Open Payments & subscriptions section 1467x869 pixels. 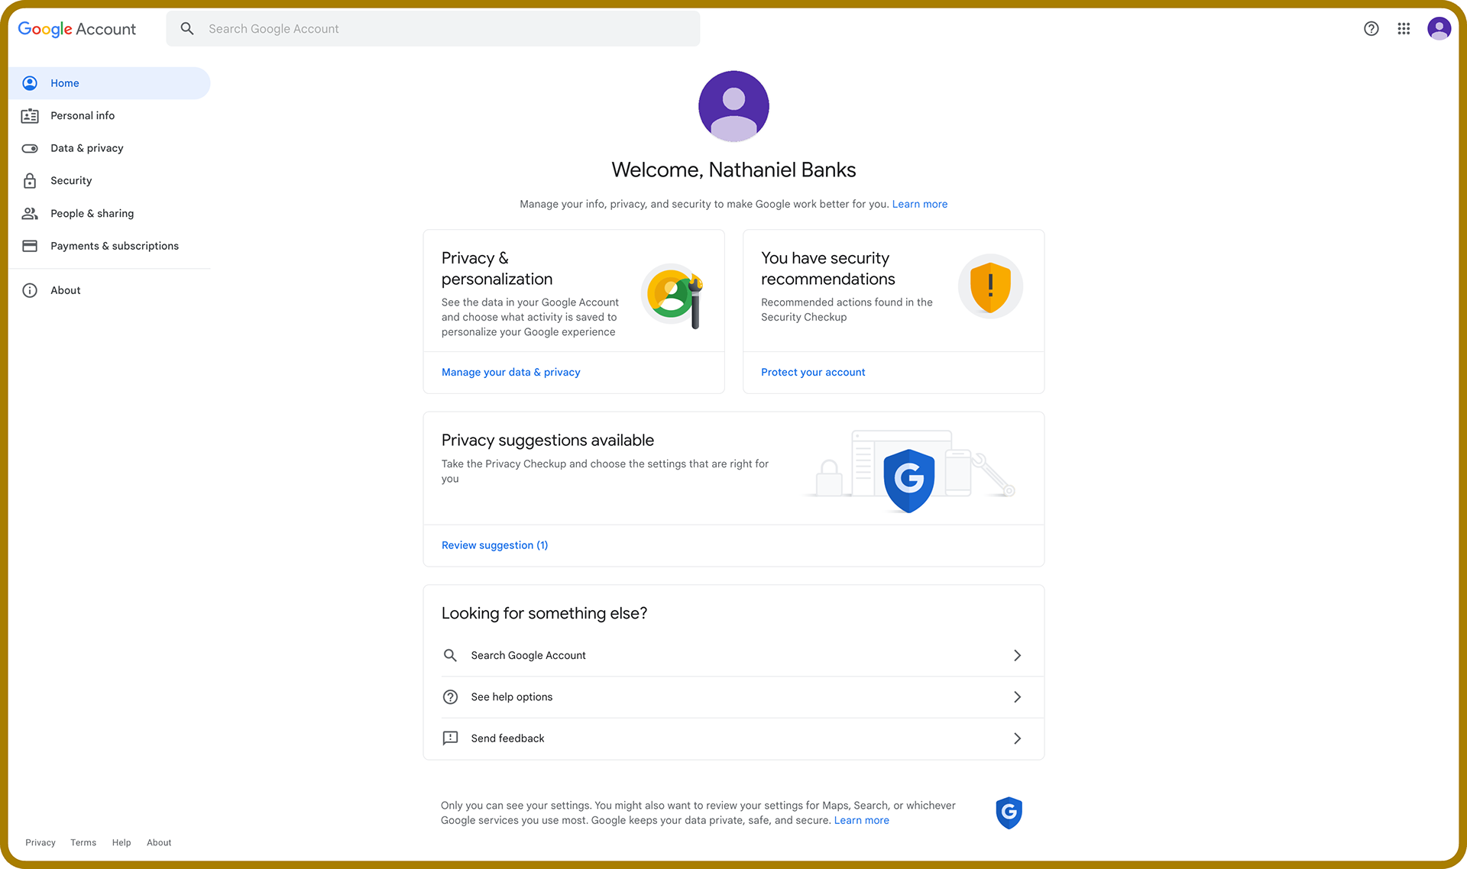pos(109,246)
